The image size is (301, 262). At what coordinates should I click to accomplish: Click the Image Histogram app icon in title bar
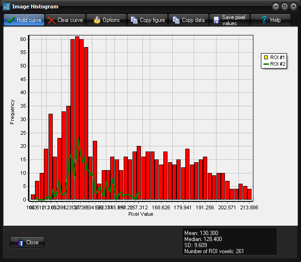tap(6, 7)
